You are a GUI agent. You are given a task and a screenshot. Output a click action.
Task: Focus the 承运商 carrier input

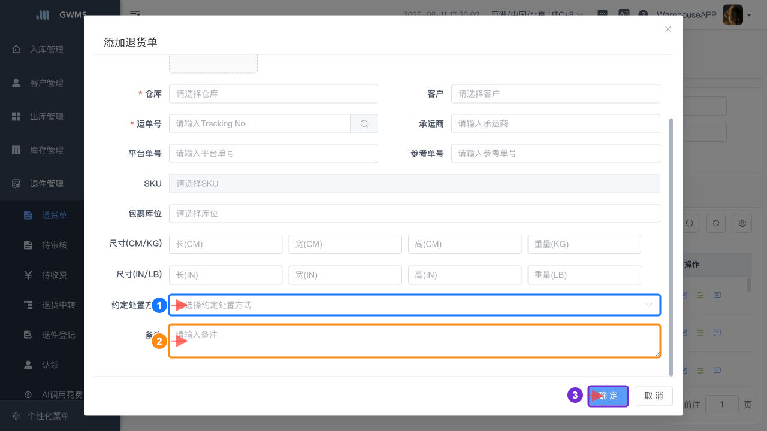[555, 123]
